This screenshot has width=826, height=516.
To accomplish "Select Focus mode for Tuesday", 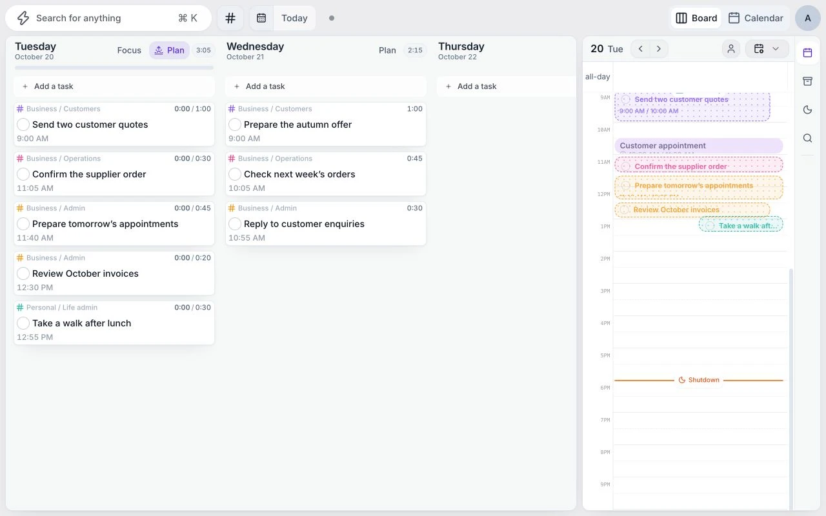I will pyautogui.click(x=129, y=50).
